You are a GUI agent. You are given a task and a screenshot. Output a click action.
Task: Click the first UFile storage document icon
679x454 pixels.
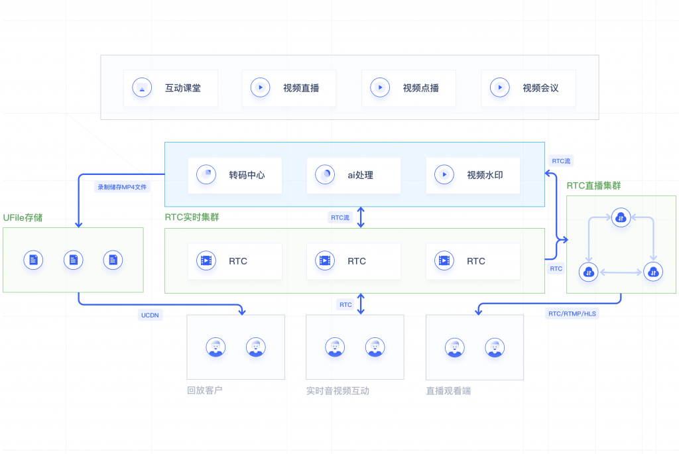point(33,260)
